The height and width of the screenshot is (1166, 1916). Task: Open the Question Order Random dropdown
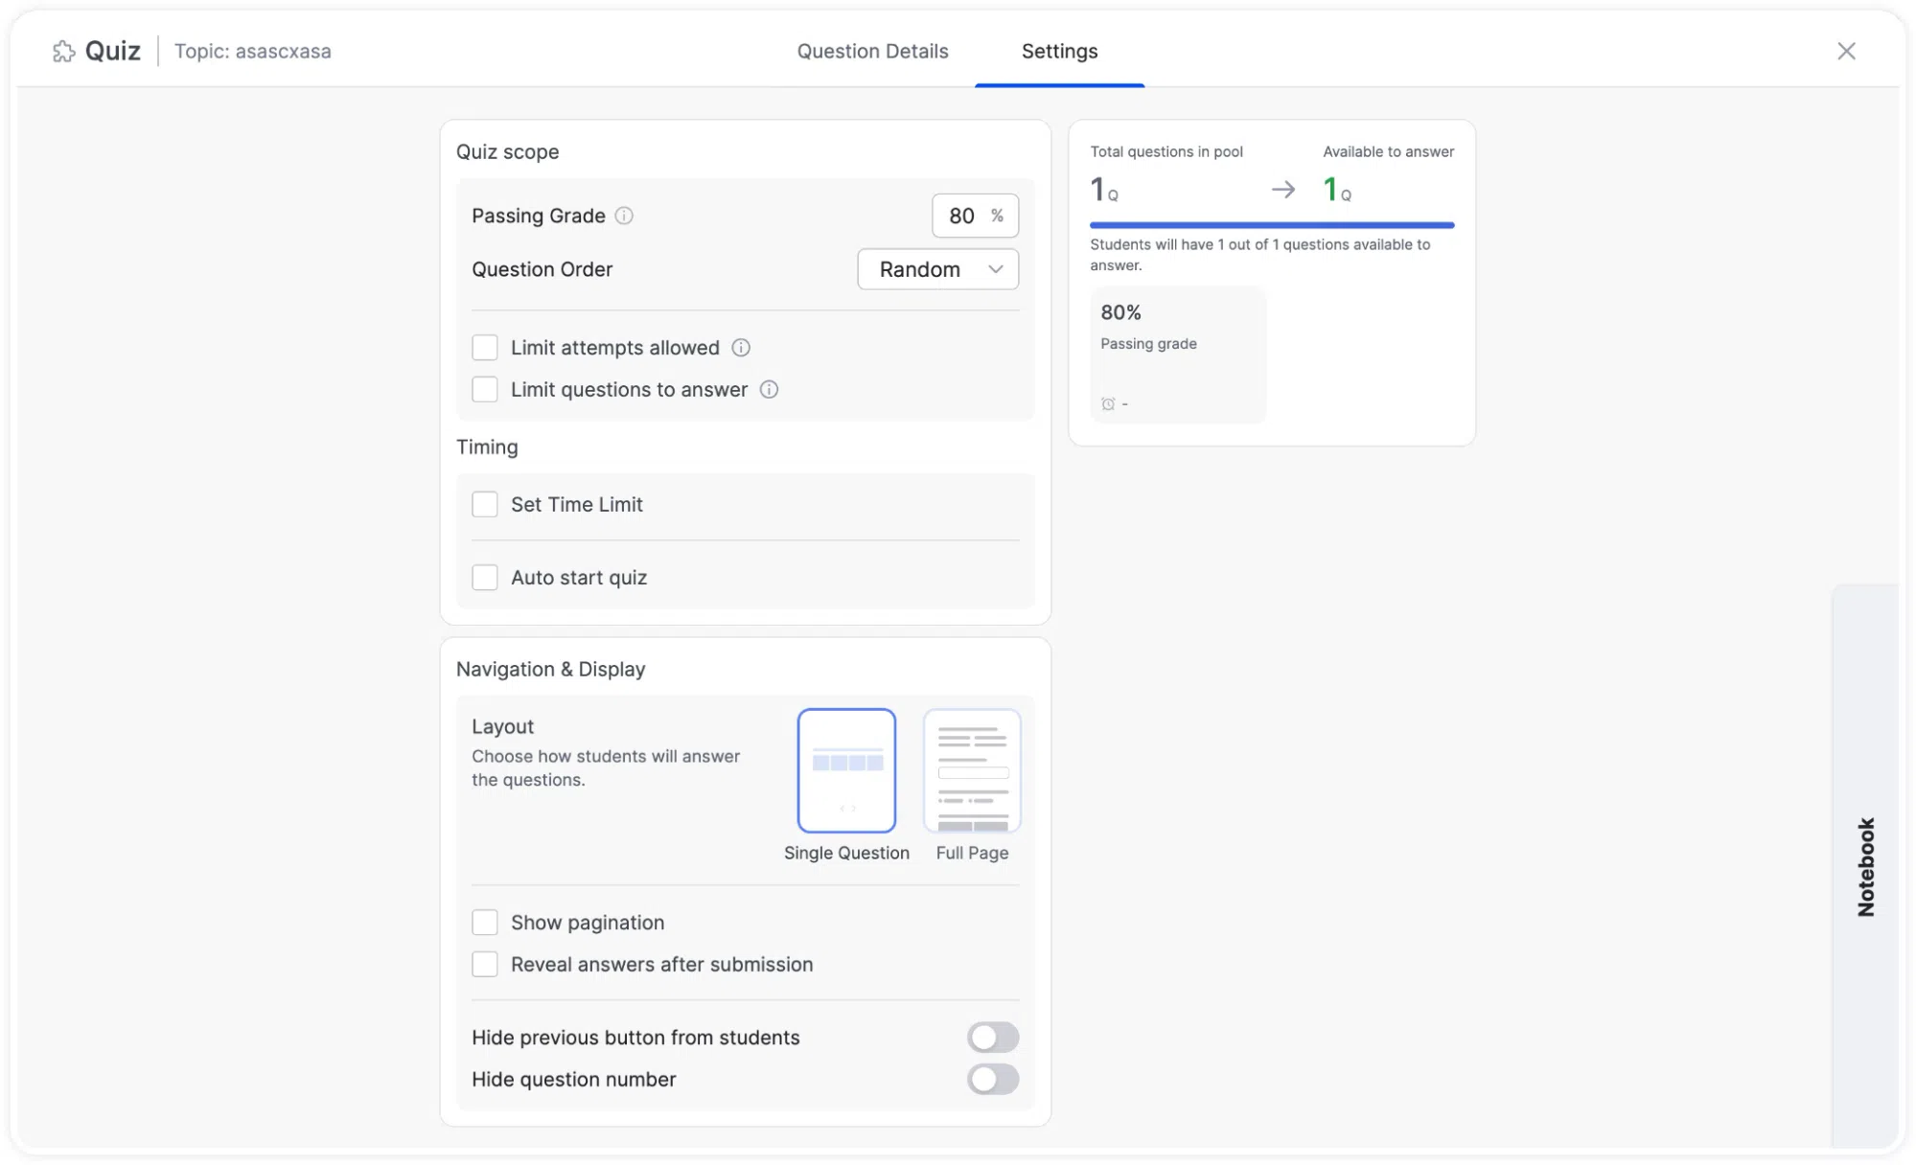tap(937, 269)
